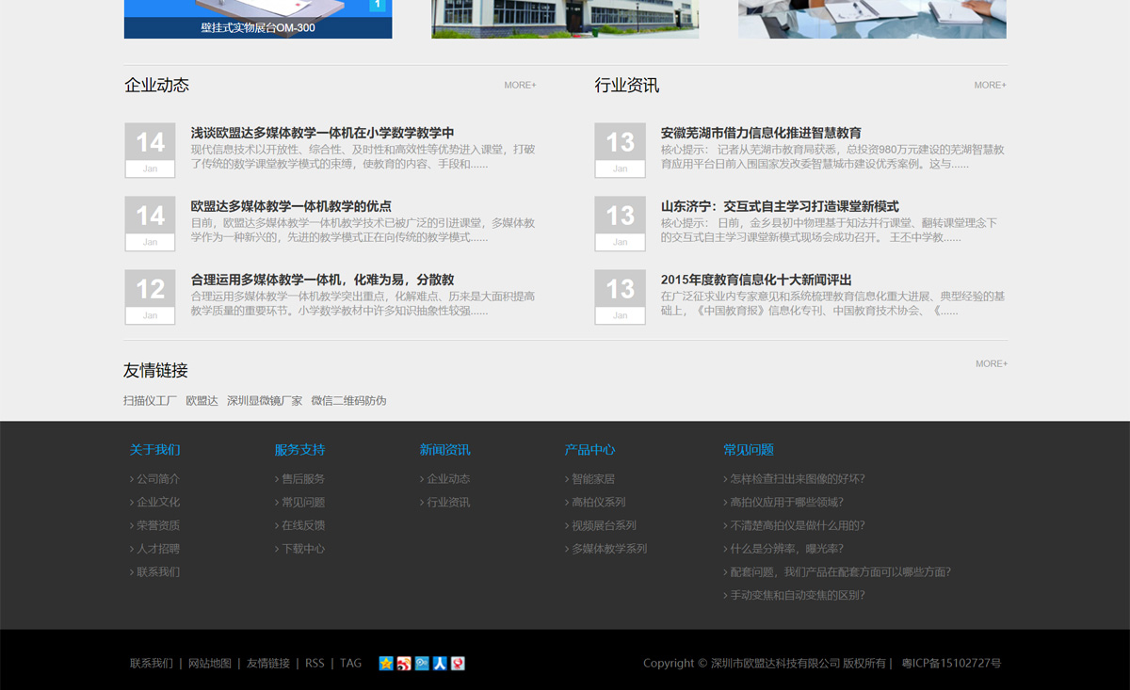Click MORE+ beside 行业资讯 section
Image resolution: width=1130 pixels, height=690 pixels.
coord(990,85)
